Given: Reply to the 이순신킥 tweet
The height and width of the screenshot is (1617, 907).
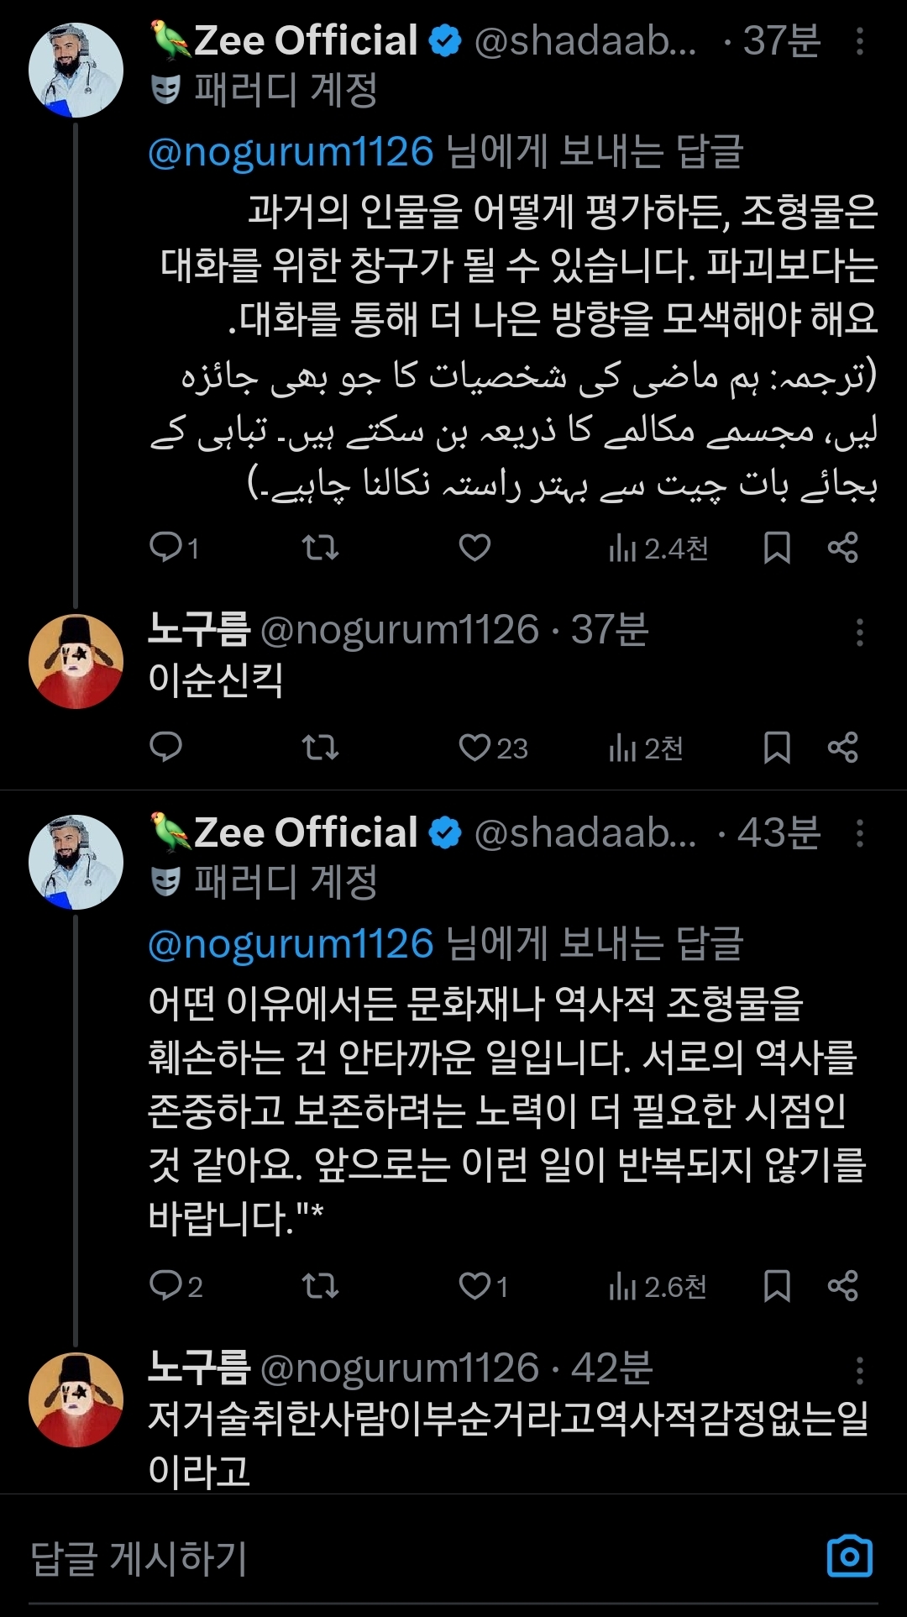Looking at the screenshot, I should point(165,748).
